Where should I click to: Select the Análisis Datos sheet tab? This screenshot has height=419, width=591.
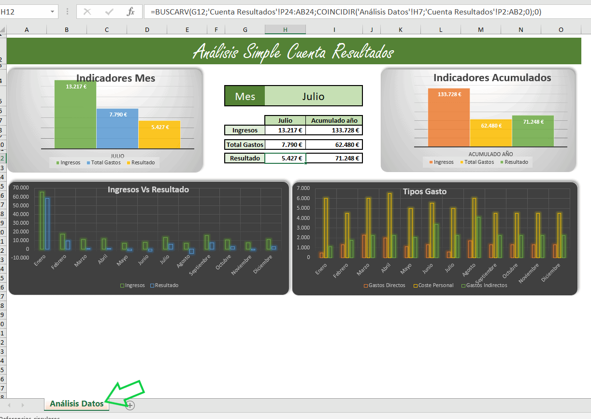coord(76,404)
